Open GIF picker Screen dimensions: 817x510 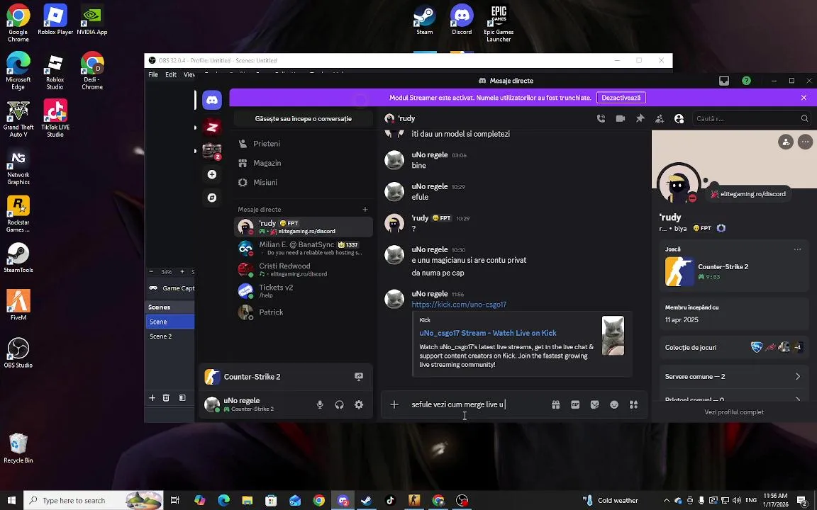(575, 404)
